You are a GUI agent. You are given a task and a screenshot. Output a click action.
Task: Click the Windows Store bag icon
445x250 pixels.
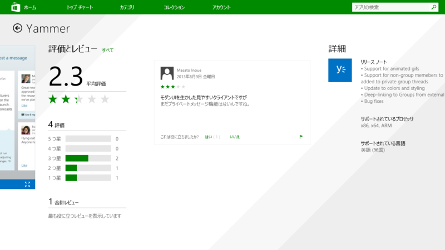click(x=16, y=7)
